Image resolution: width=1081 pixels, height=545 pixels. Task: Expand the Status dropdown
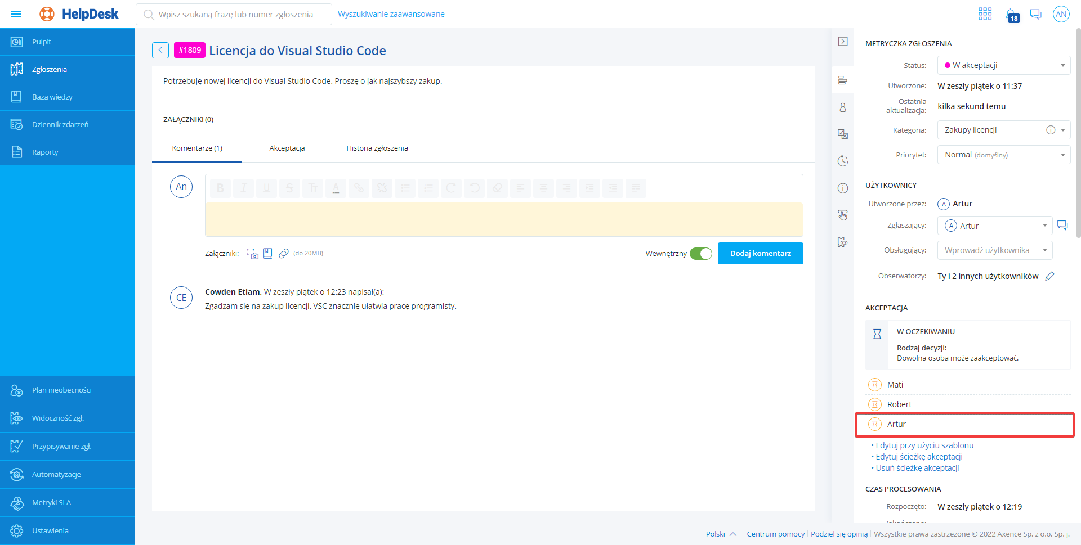1003,65
